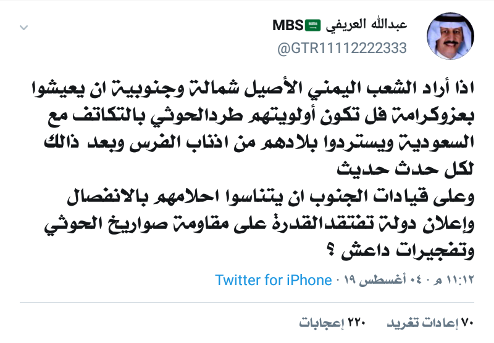Click the retweet count number ٧٠

pyautogui.click(x=467, y=322)
